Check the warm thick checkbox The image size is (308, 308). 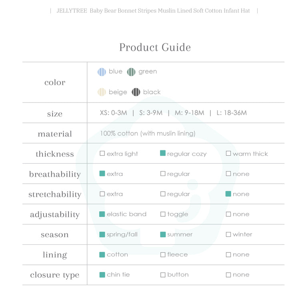coord(228,154)
